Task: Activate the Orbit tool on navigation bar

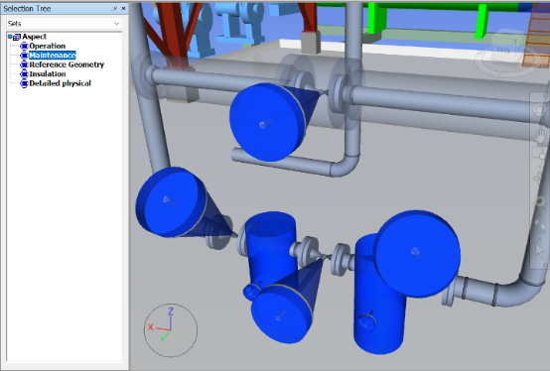Action: tap(540, 178)
